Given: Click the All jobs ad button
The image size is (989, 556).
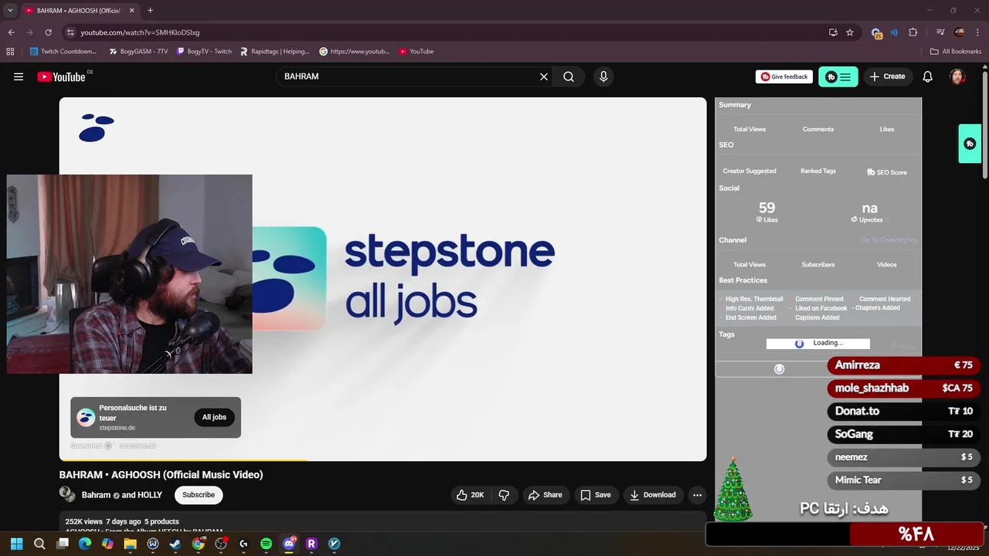Looking at the screenshot, I should tap(214, 417).
